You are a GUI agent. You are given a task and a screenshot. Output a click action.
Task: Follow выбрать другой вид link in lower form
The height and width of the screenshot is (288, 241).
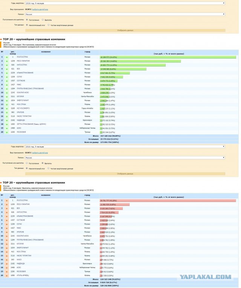click(x=40, y=153)
